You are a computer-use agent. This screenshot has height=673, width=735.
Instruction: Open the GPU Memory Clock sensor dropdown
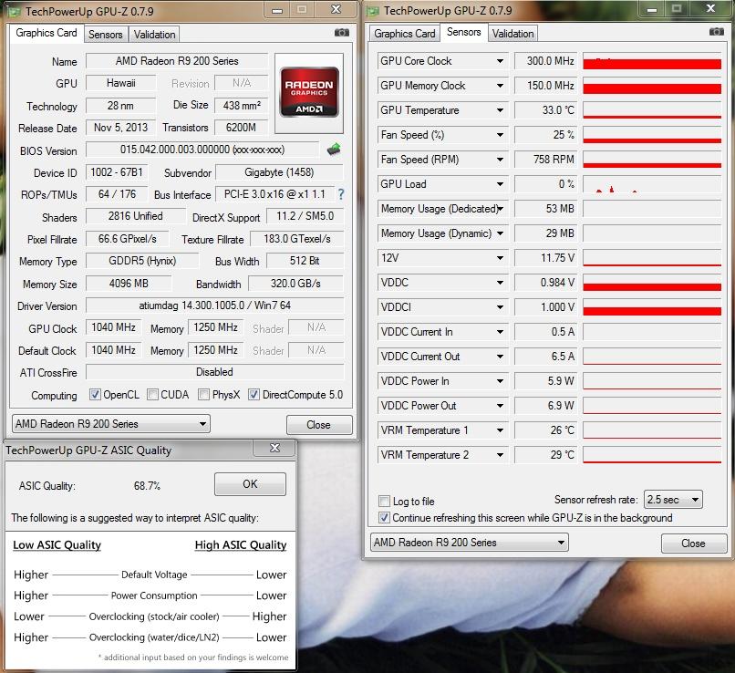(500, 86)
